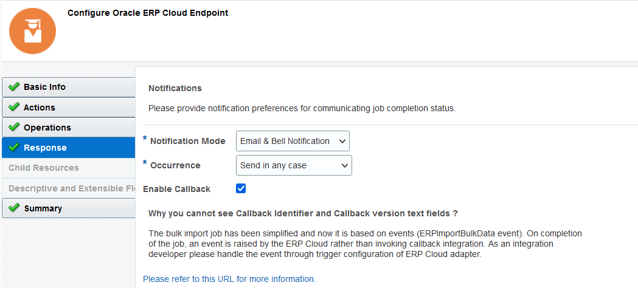Click the Enable Callback label
This screenshot has height=288, width=638.
(176, 189)
